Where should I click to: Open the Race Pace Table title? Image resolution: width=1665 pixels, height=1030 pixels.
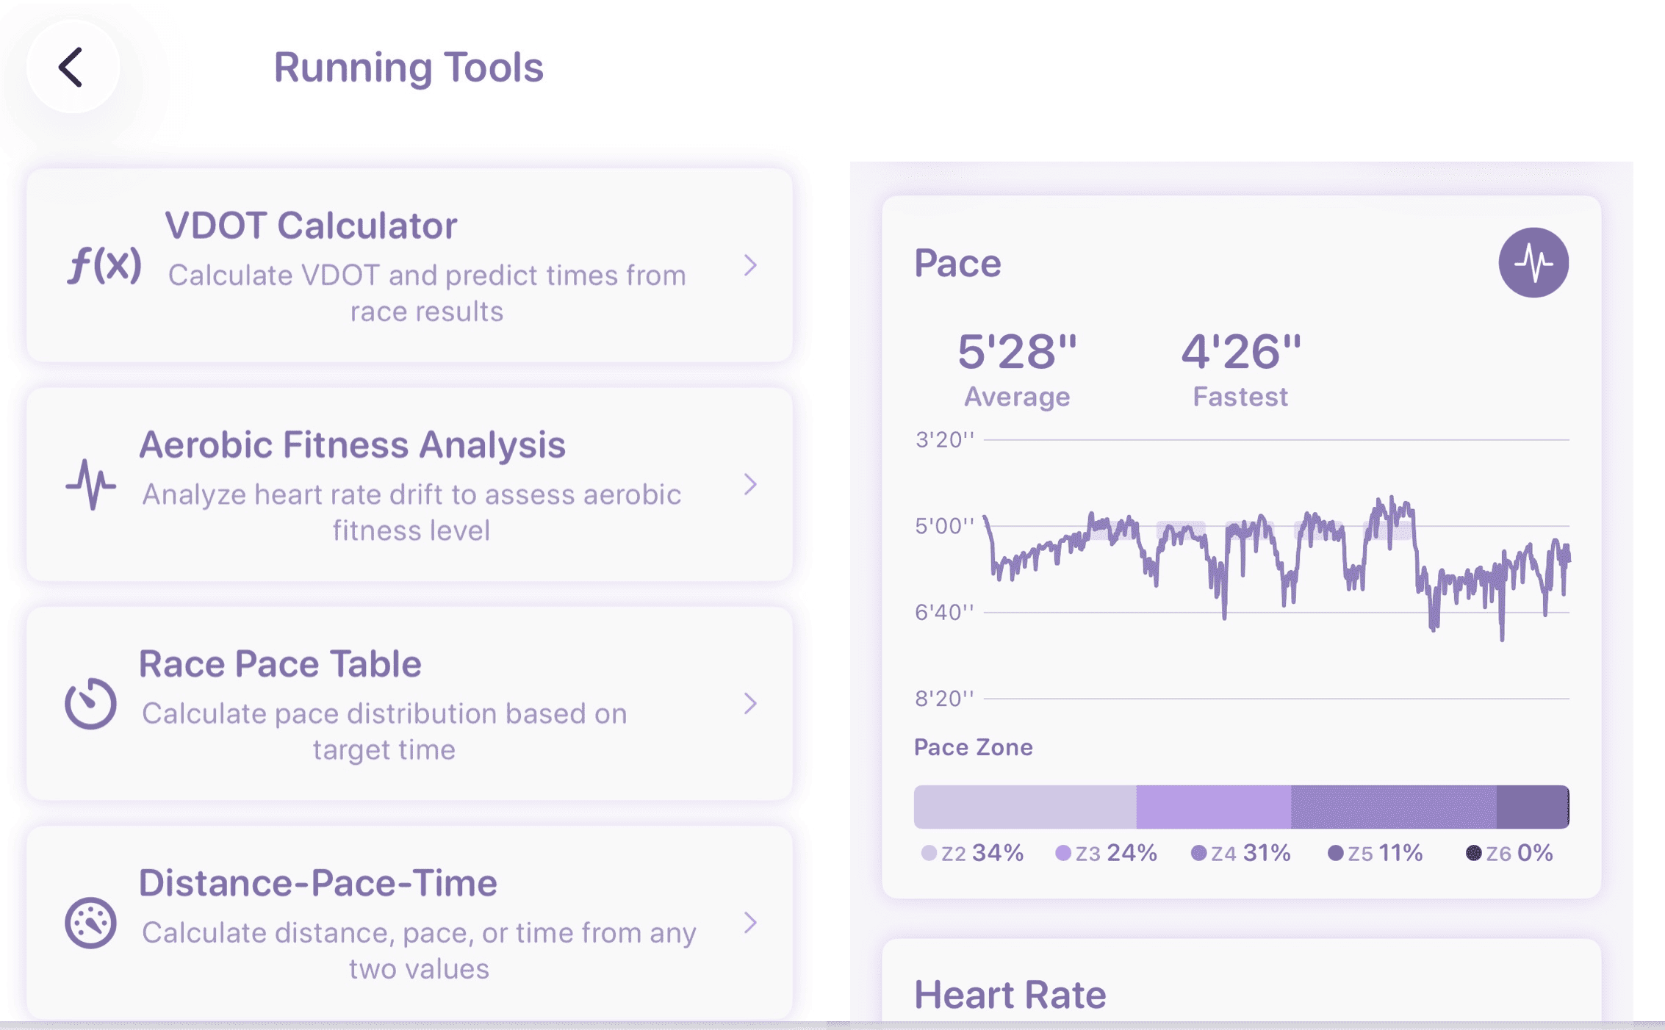280,664
